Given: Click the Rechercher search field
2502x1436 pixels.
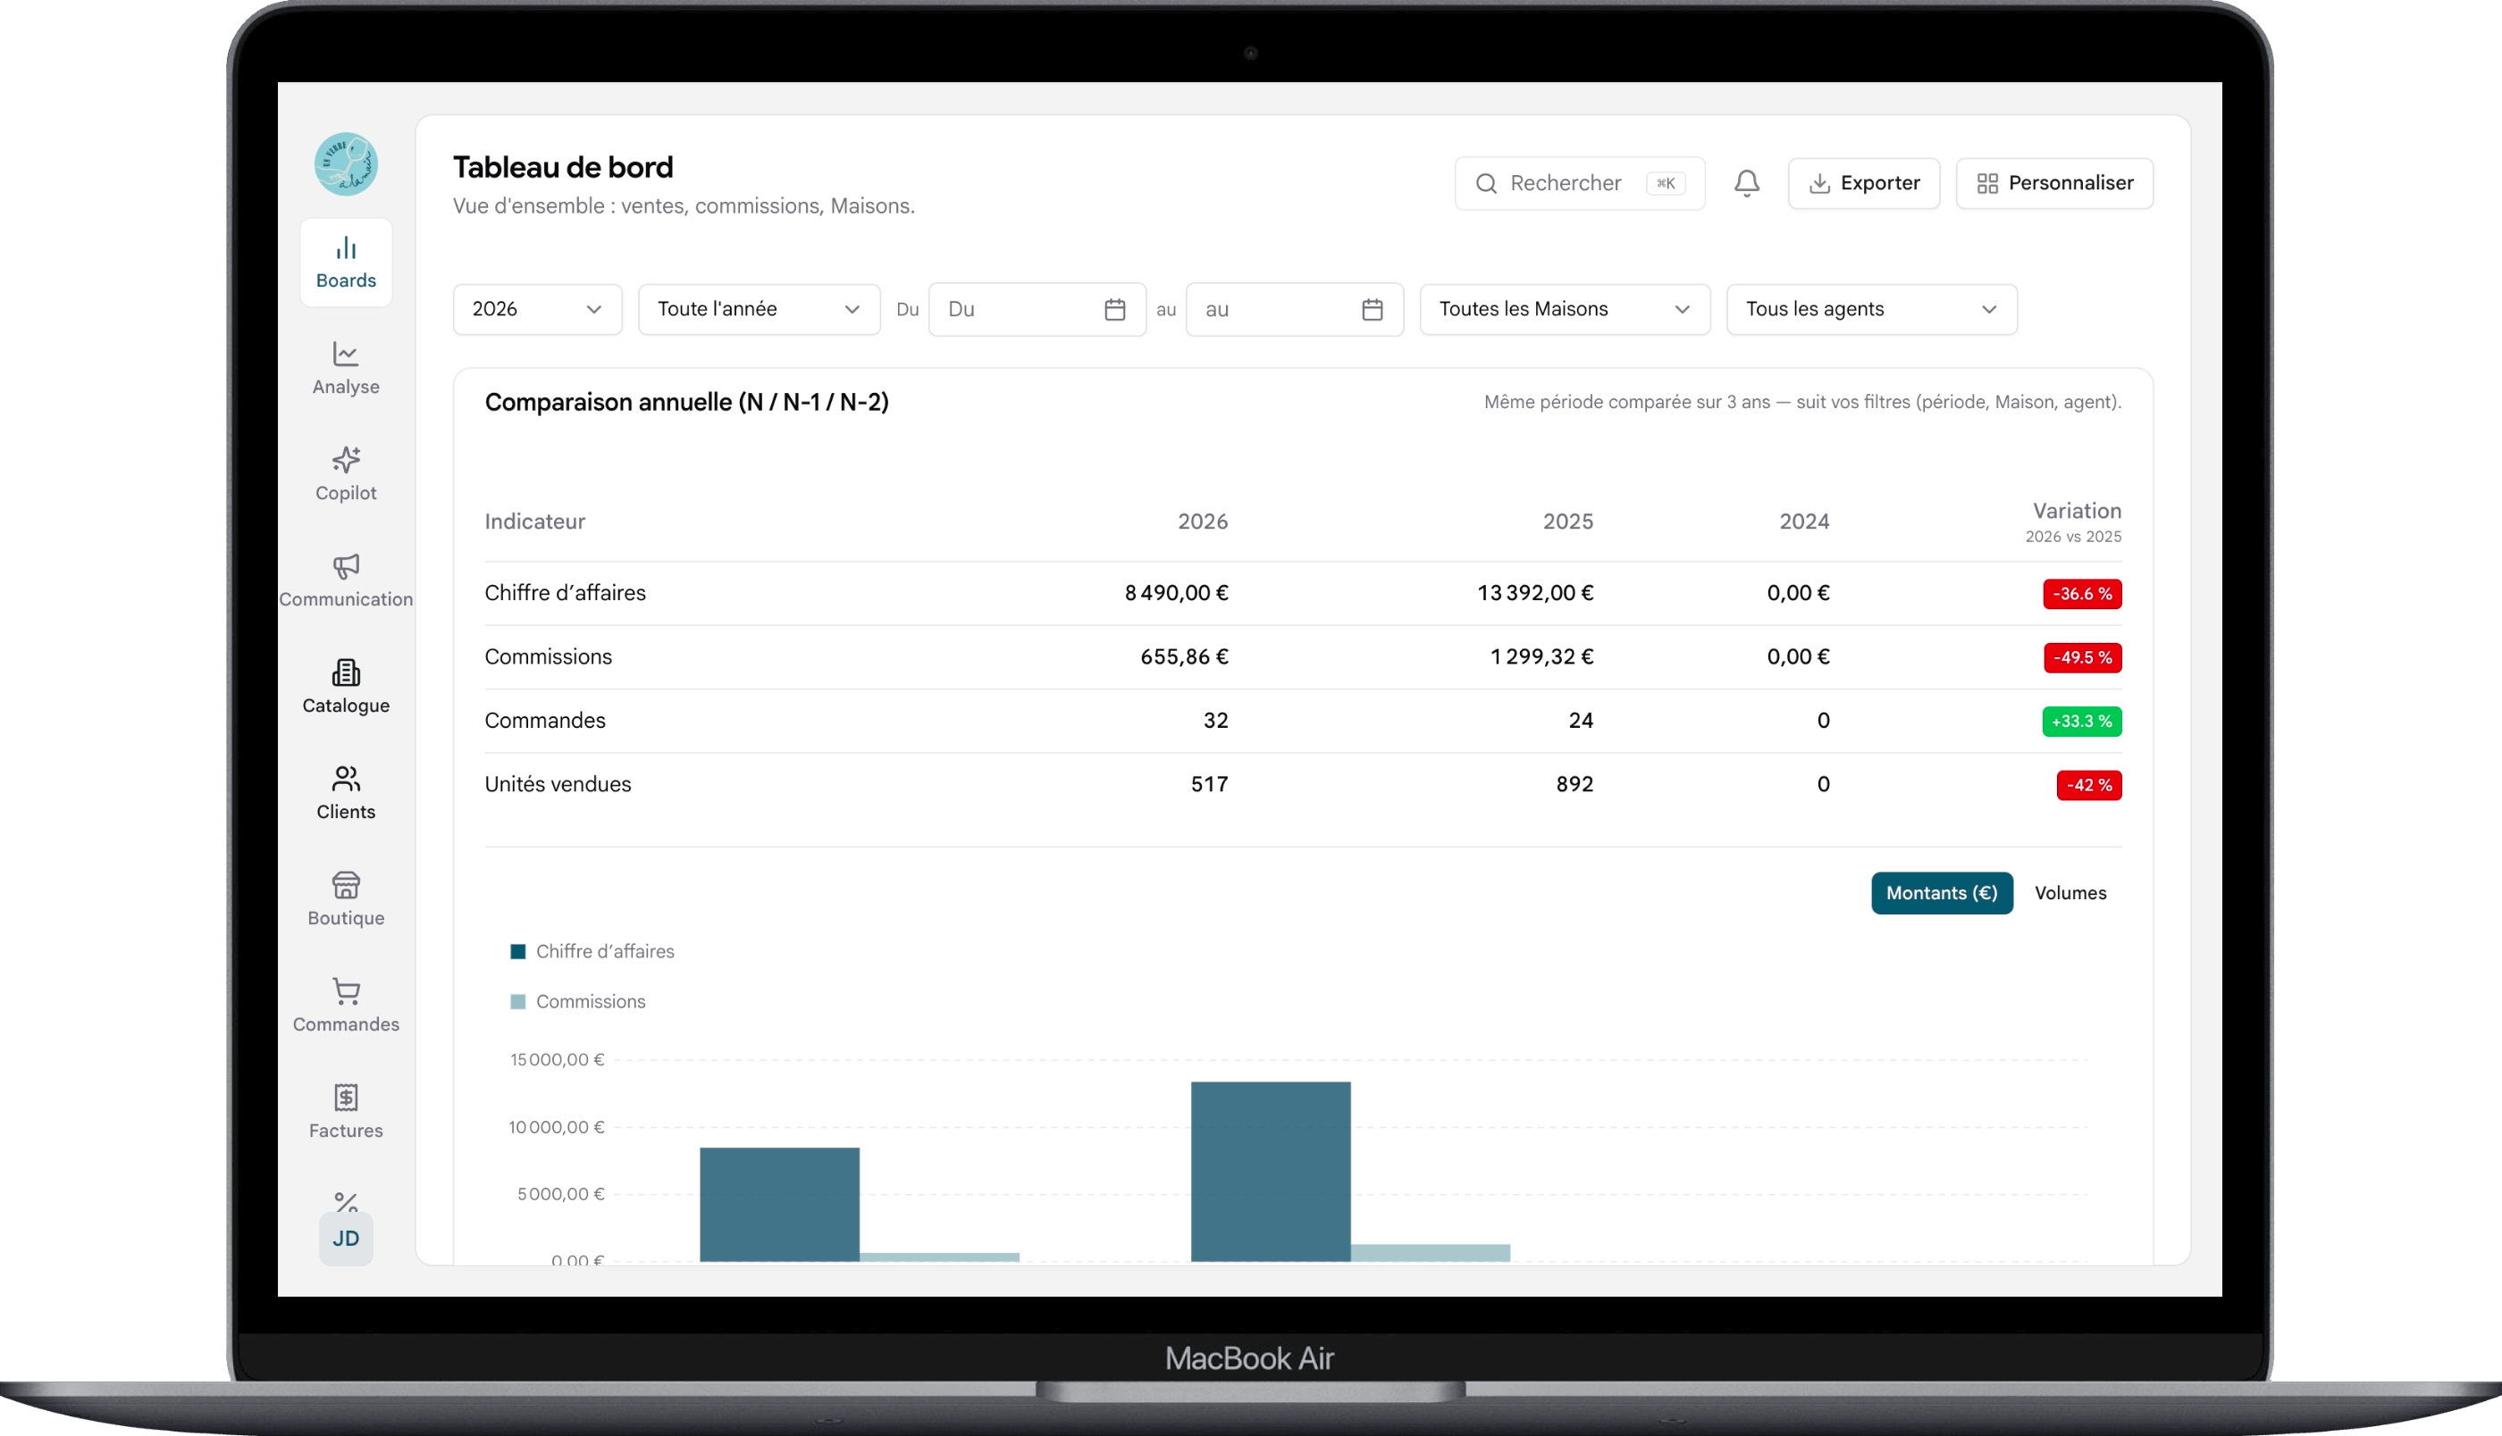Looking at the screenshot, I should point(1580,183).
